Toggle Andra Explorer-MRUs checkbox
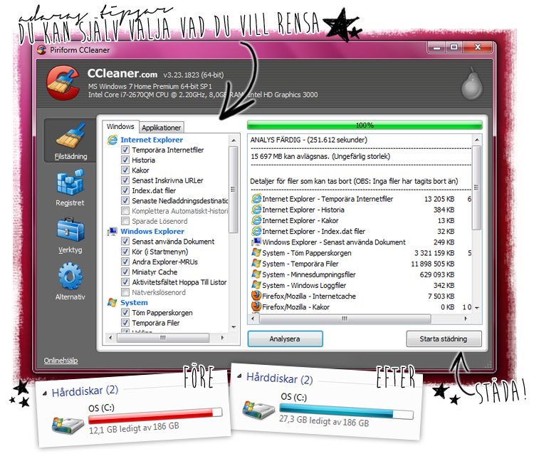Image resolution: width=534 pixels, height=454 pixels. tap(125, 262)
